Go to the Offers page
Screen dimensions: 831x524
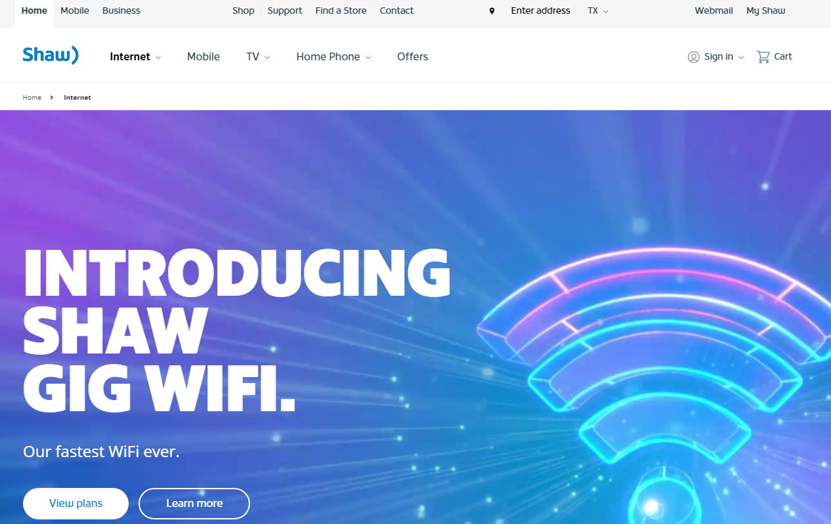coord(413,57)
